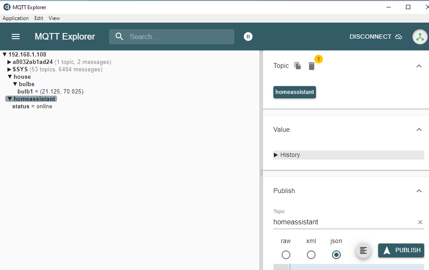The height and width of the screenshot is (270, 429).
Task: Expand the $SYS topic tree
Action: click(9, 70)
